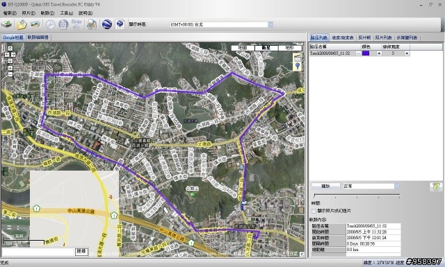Open the yellow folder file icon
The width and height of the screenshot is (445, 267).
[x=22, y=24]
